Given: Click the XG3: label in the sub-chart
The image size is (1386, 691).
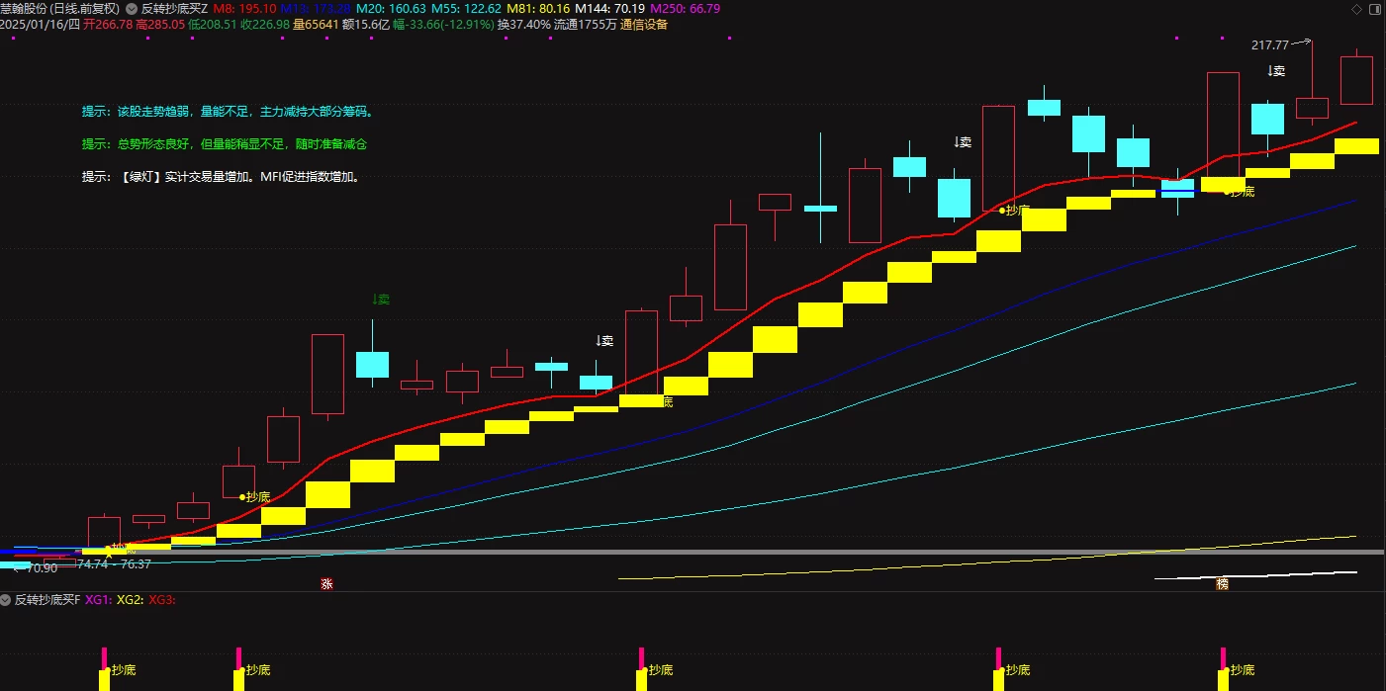Looking at the screenshot, I should coord(161,599).
